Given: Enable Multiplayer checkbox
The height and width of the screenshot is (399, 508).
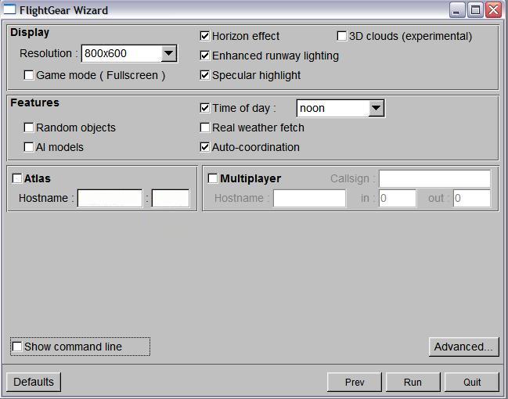Looking at the screenshot, I should tap(213, 178).
